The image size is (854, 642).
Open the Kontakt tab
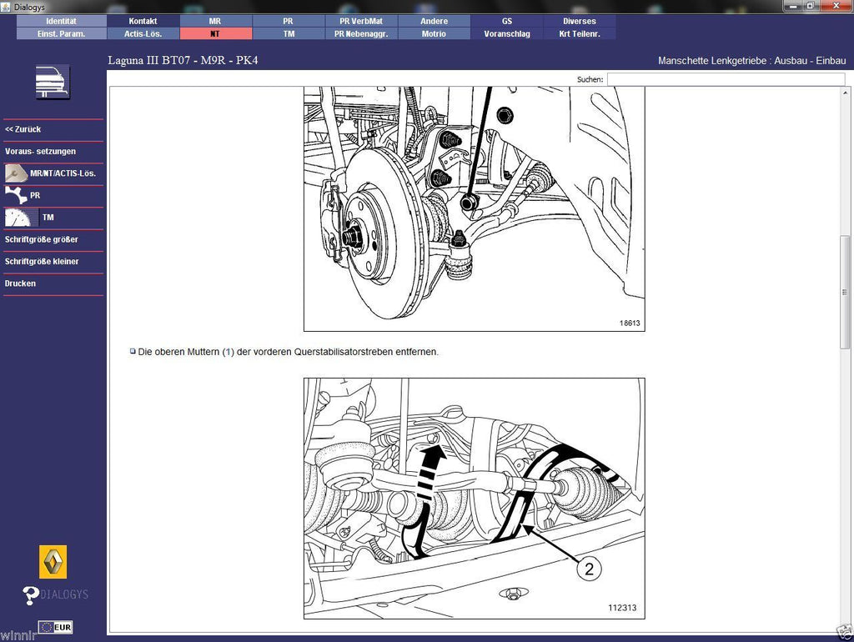tap(143, 21)
